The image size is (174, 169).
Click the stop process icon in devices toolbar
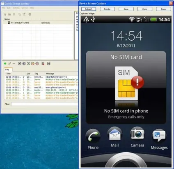pos(30,14)
